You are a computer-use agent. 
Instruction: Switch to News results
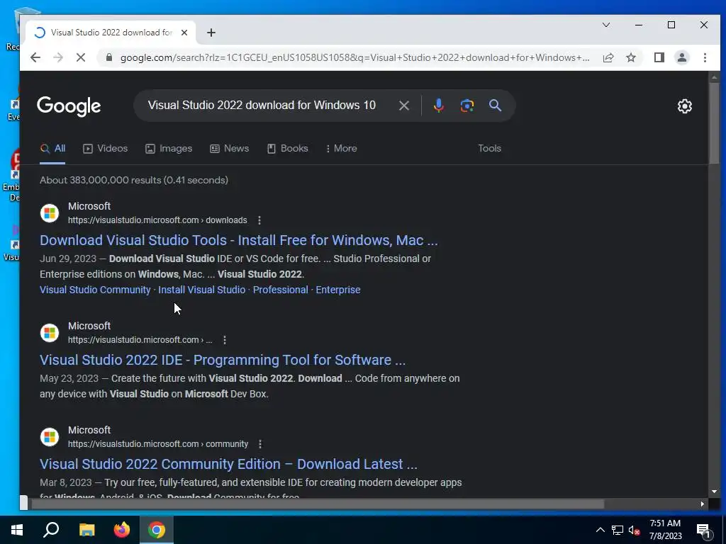tap(229, 149)
